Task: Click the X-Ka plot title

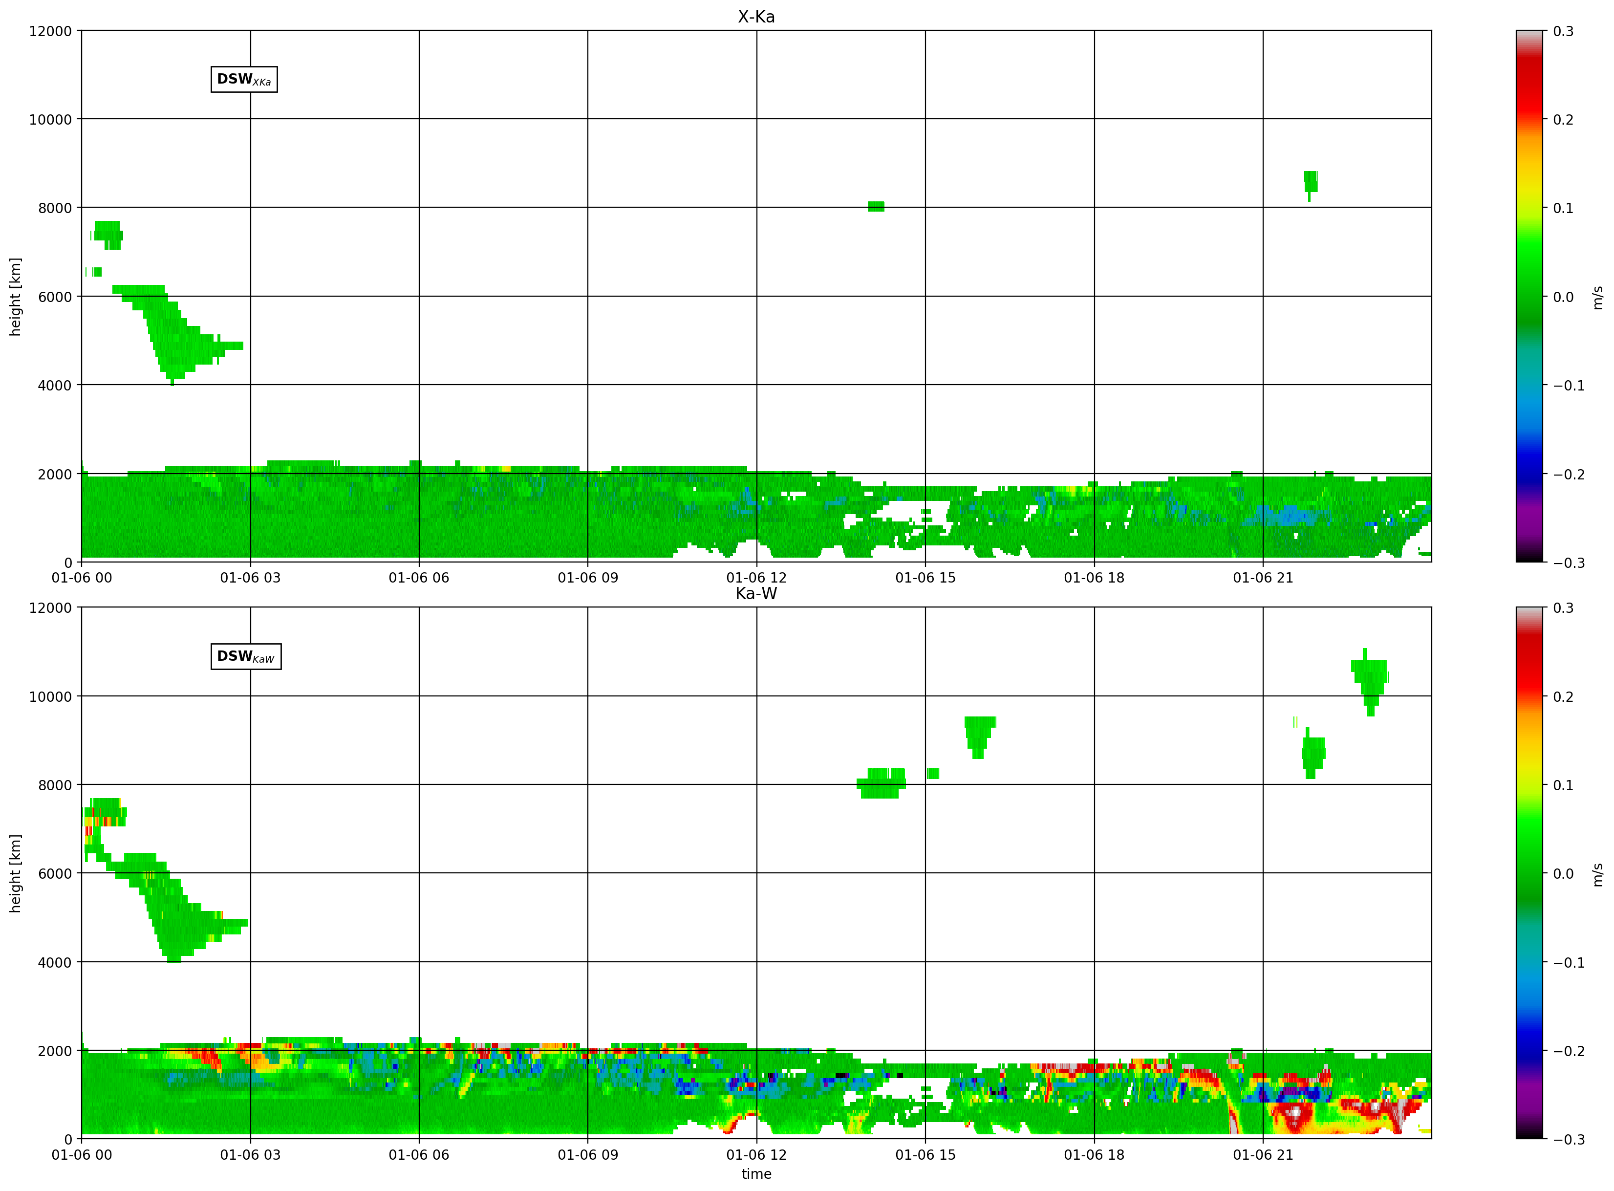Action: point(756,17)
